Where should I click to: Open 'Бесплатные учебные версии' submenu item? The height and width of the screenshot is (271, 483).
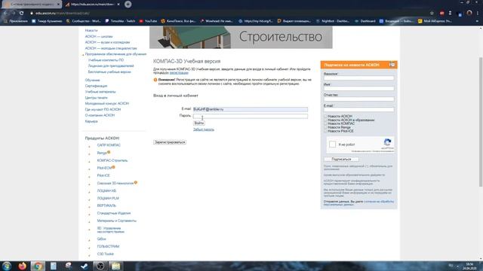pyautogui.click(x=109, y=72)
